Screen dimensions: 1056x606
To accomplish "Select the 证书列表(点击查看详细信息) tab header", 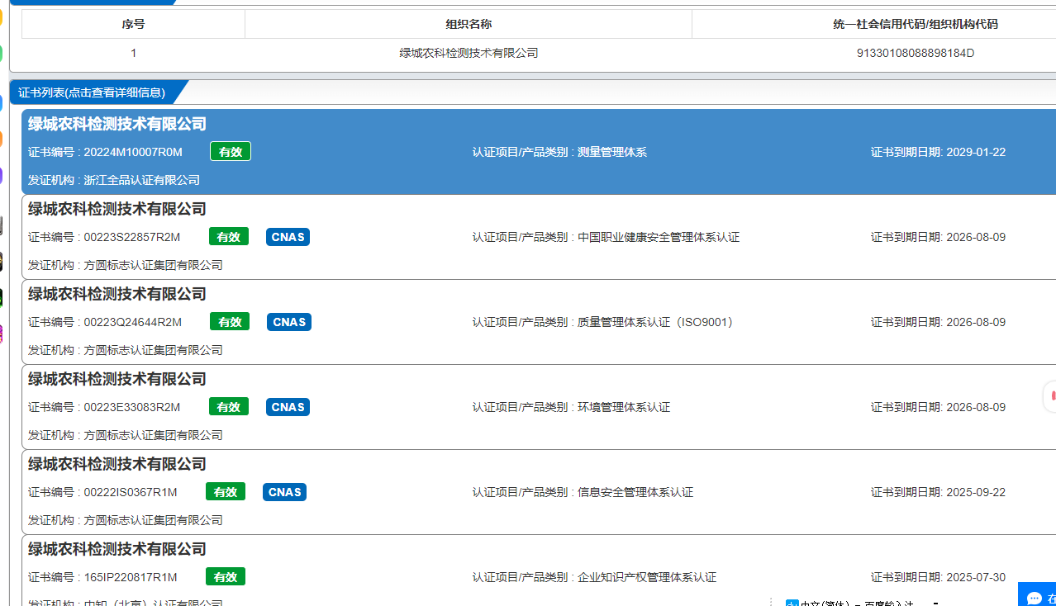I will coord(92,92).
